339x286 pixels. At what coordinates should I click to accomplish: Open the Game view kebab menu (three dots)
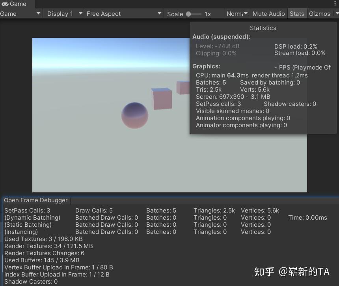click(334, 3)
